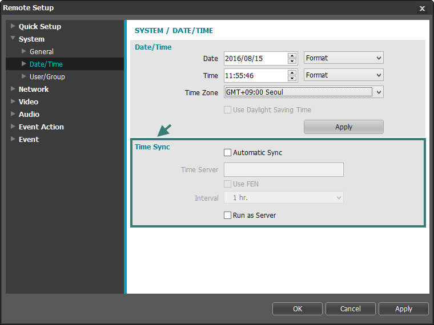Expand the Event Action tree arrow

click(x=13, y=127)
